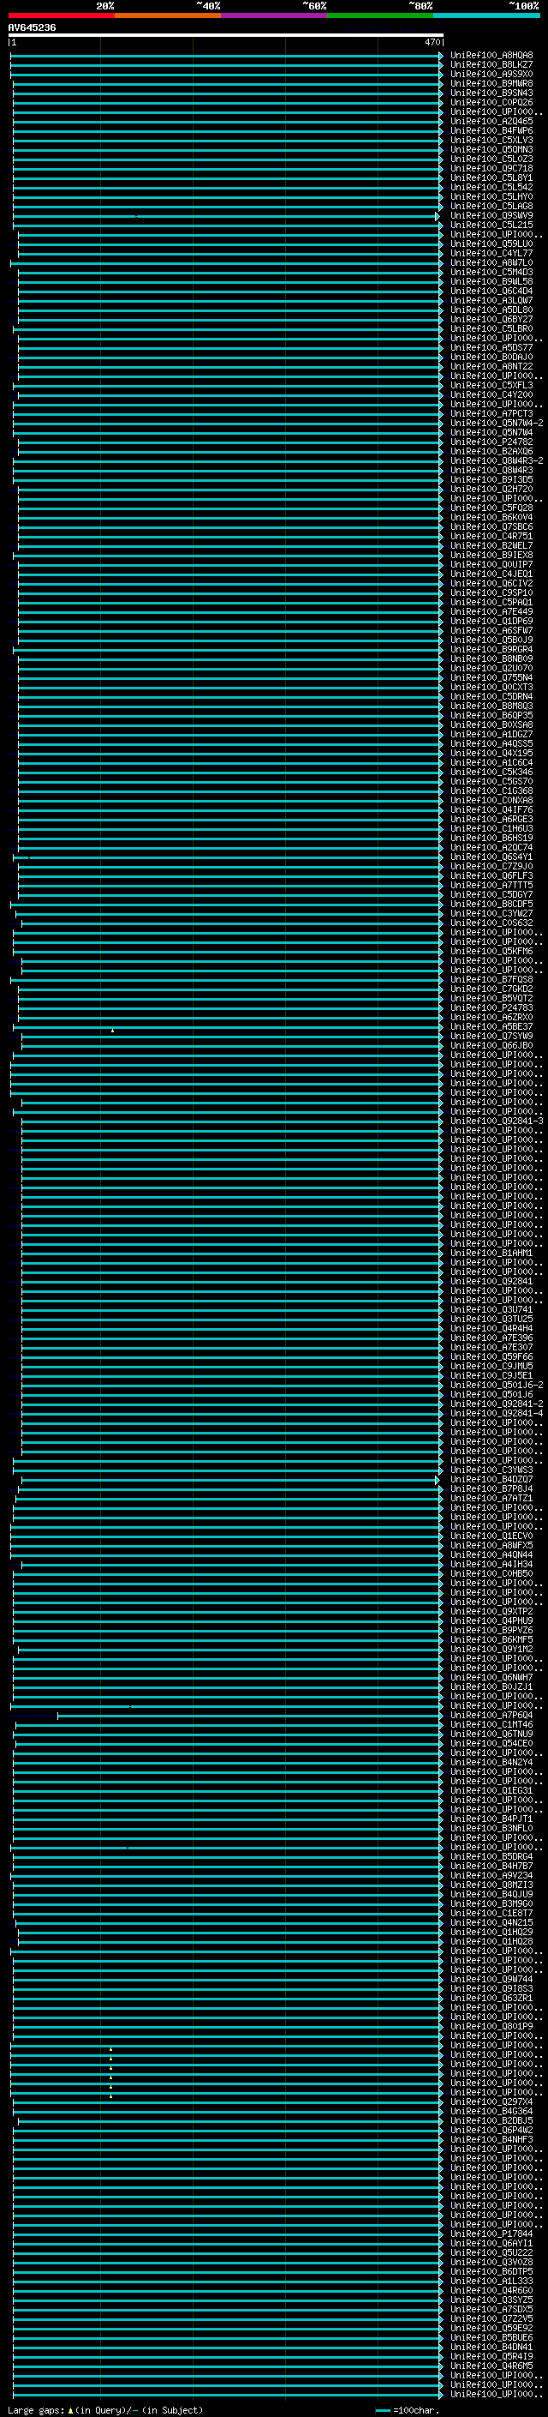Screen dimensions: 548x2417
Task: Select hit UniRef100_A8HQA8
Action: point(491,56)
